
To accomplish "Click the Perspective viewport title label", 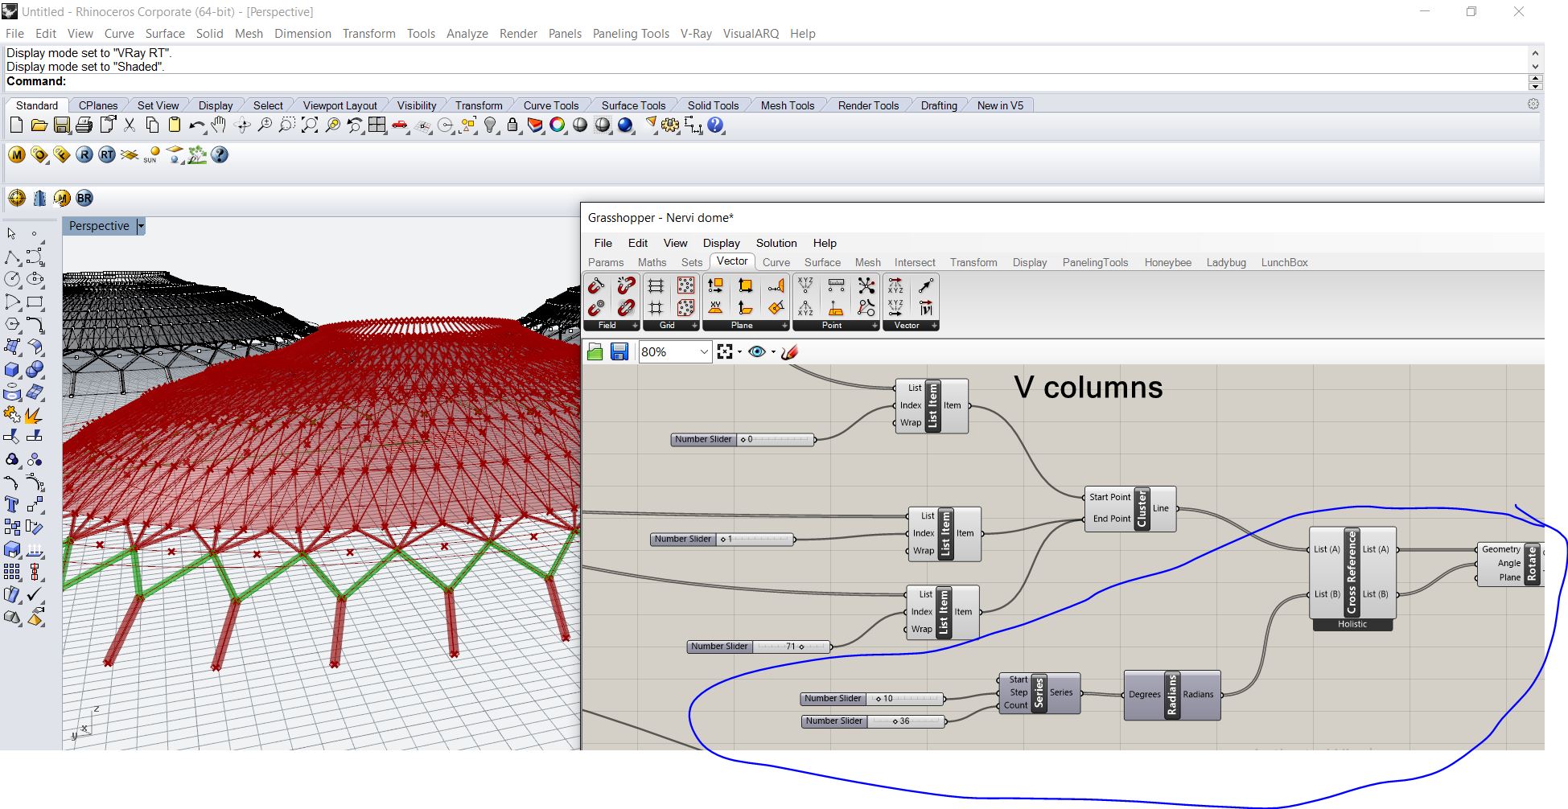I will (x=99, y=226).
